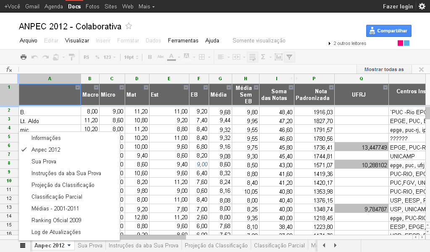Switch to Sua Prova sheet tab
Image resolution: width=430 pixels, height=252 pixels.
90,245
